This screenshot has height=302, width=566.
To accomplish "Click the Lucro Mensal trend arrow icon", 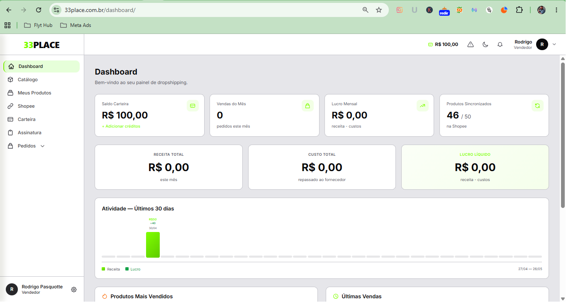I will [x=422, y=106].
